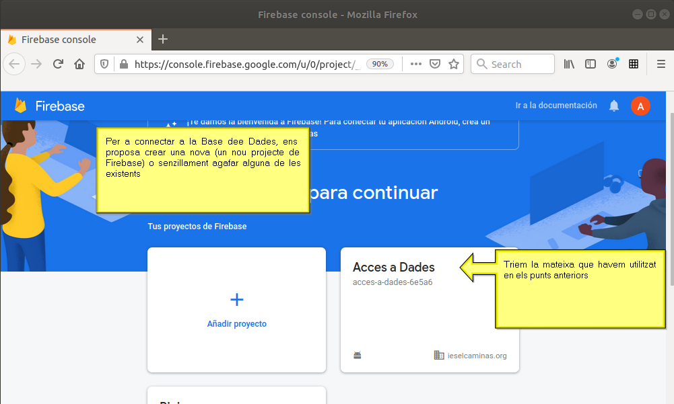Open Ir a la documentación link

pyautogui.click(x=556, y=106)
